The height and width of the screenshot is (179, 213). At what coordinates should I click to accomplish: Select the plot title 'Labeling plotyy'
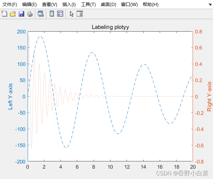click(x=110, y=27)
